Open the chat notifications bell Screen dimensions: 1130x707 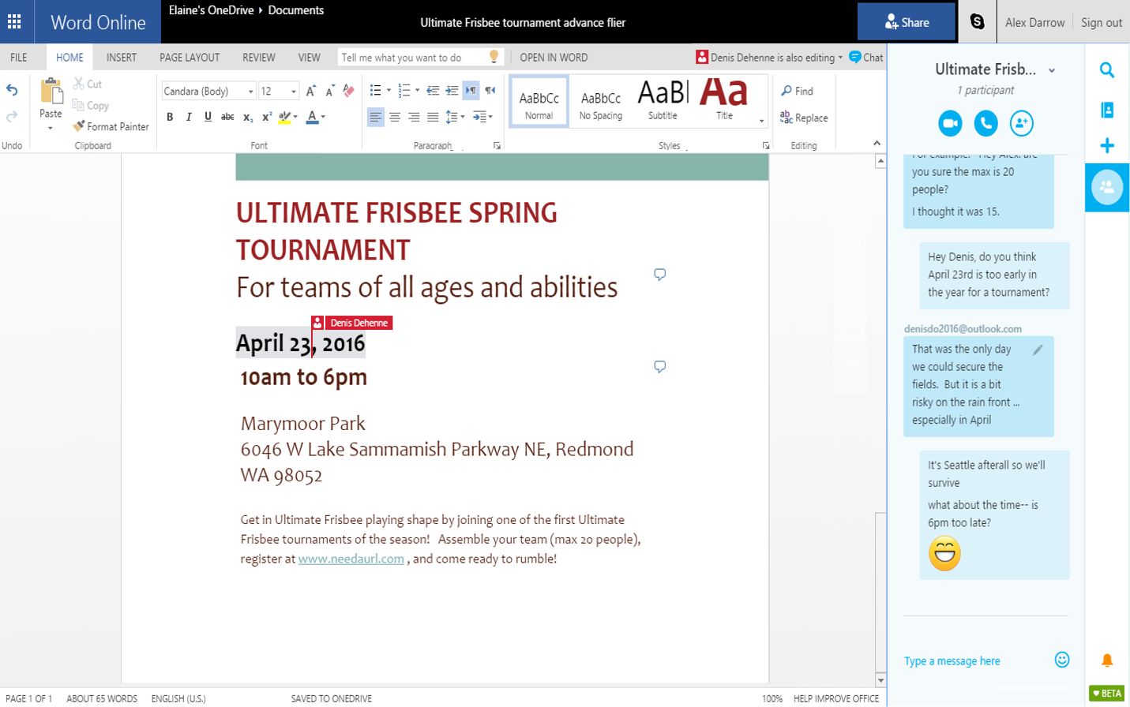pos(1107,660)
